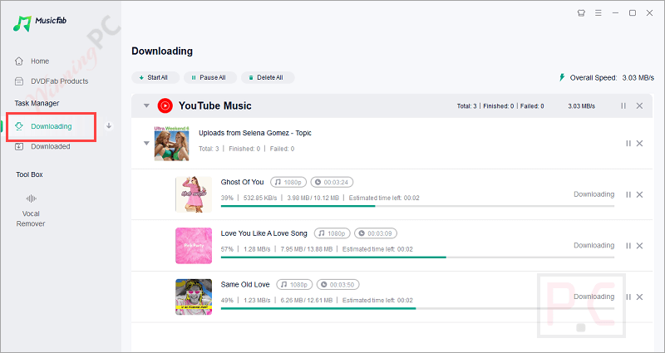Maximize the Musicfab window
The height and width of the screenshot is (353, 665).
click(x=633, y=13)
